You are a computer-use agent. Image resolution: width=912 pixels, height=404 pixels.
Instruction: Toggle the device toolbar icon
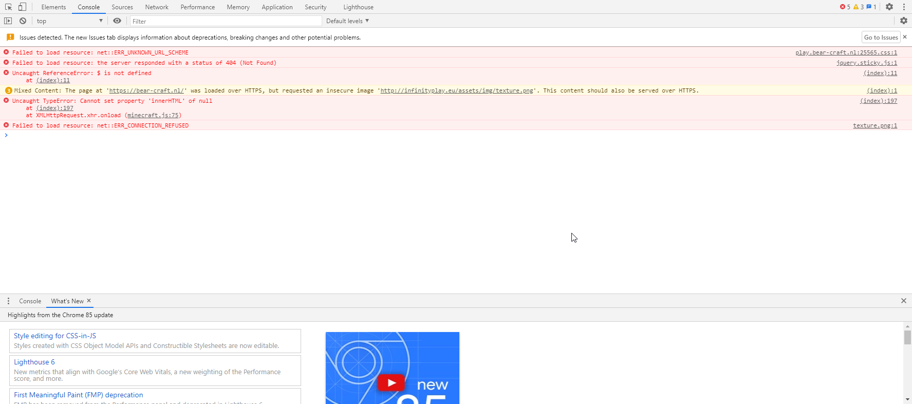(22, 7)
